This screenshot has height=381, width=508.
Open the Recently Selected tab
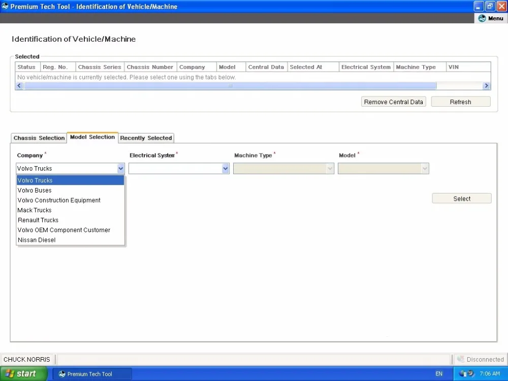click(x=146, y=138)
